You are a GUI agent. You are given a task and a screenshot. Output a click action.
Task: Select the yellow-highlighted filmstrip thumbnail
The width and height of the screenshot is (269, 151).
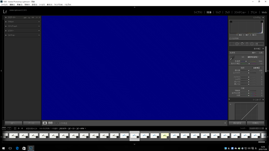tap(165, 136)
